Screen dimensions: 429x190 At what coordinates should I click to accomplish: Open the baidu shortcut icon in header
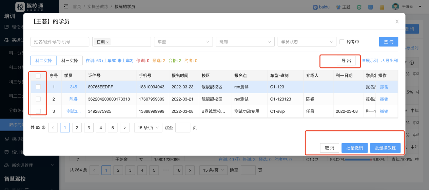pyautogui.click(x=315, y=7)
